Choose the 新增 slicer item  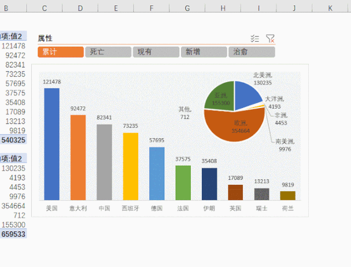click(x=204, y=52)
